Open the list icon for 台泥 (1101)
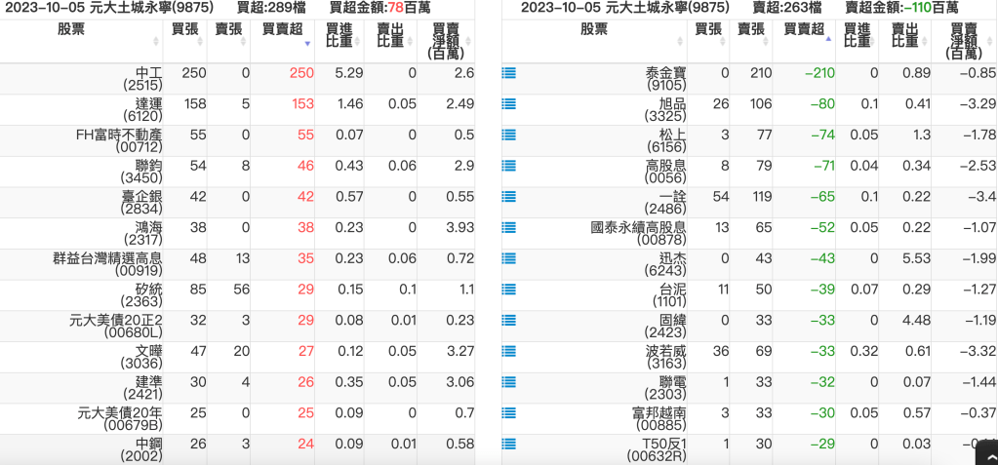The height and width of the screenshot is (465, 998). (508, 291)
